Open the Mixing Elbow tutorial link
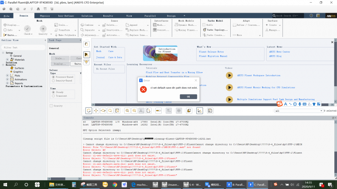This screenshot has height=189, width=337. coord(174,72)
